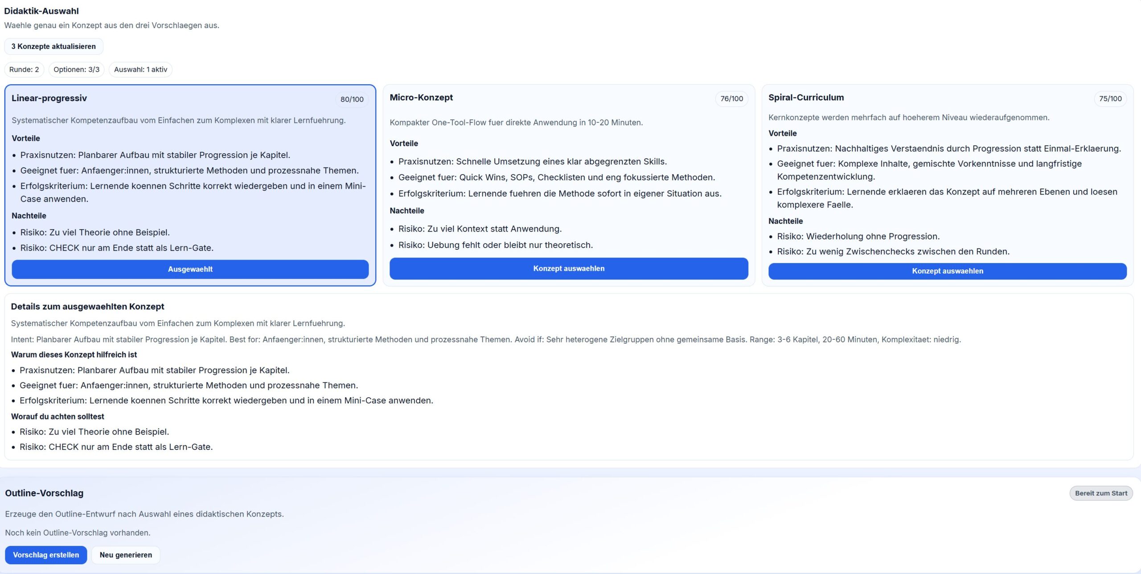Viewport: 1141px width, 574px height.
Task: Select the Micro-Konzept card header
Action: point(421,97)
